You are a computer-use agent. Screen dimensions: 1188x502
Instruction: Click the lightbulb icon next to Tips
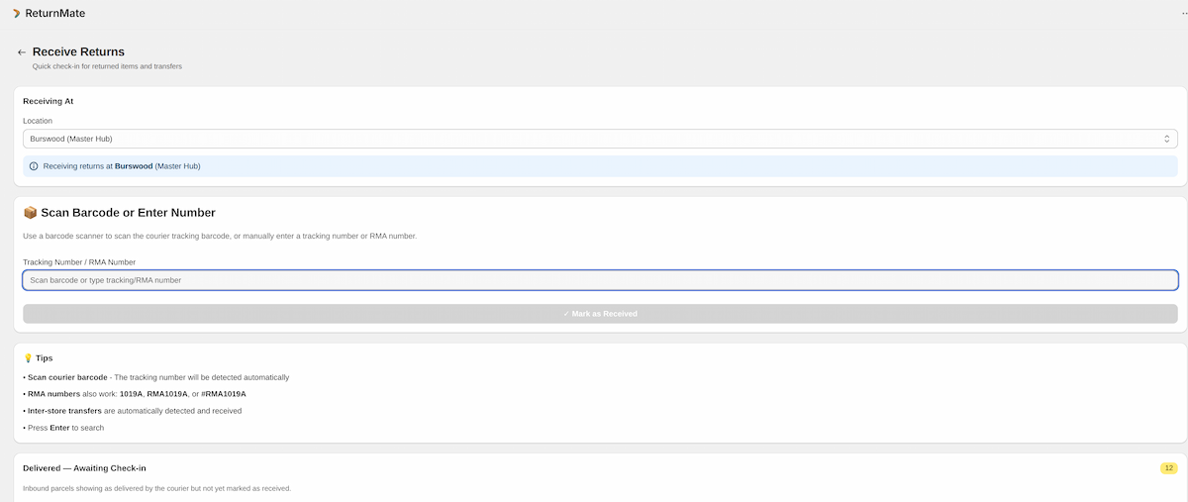click(28, 357)
